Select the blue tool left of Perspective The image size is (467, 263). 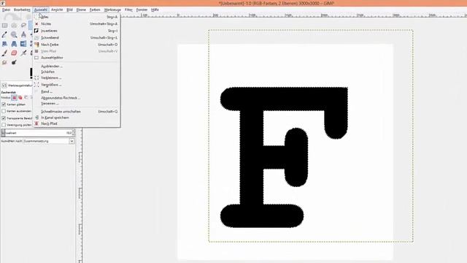(4, 44)
